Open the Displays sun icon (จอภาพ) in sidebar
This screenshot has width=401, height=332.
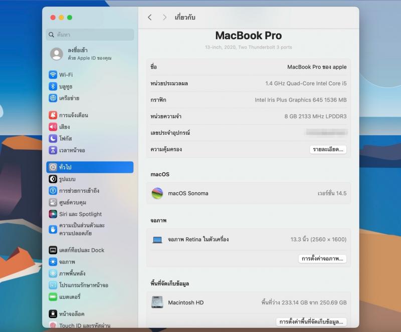coord(53,262)
